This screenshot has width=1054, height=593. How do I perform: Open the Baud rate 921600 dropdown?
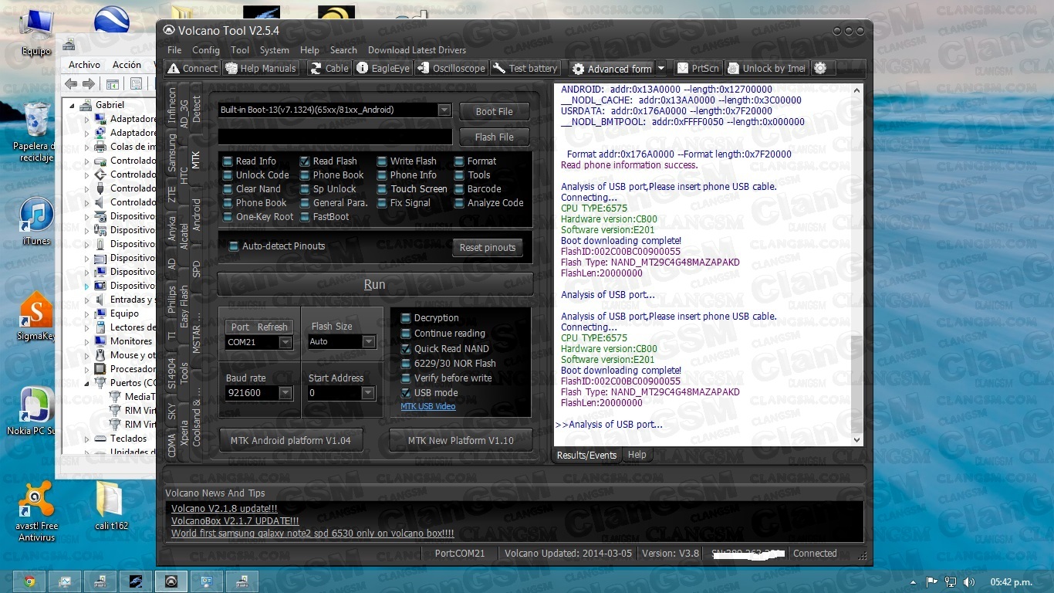coord(285,393)
